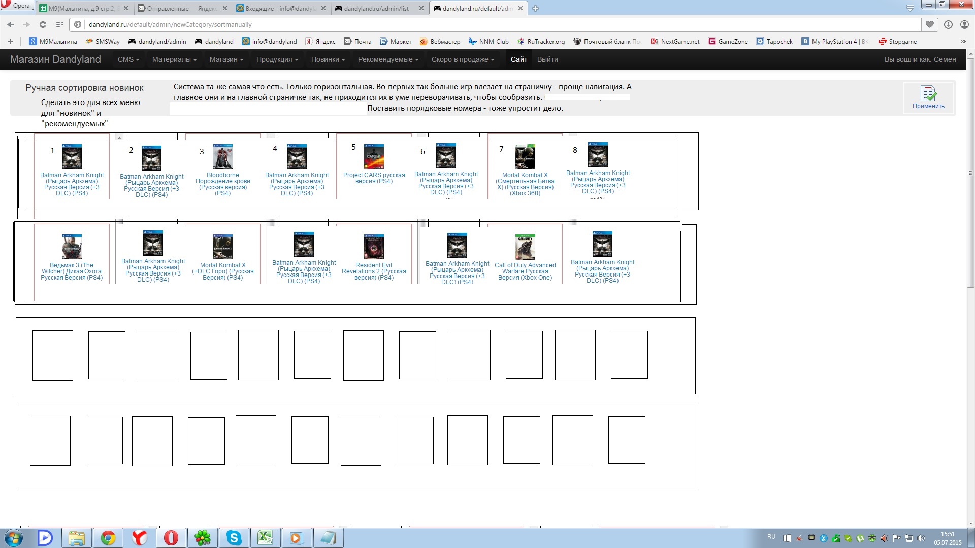975x548 pixels.
Task: Click Mortal Kombat X (Xbox 360) cover
Action: click(525, 157)
